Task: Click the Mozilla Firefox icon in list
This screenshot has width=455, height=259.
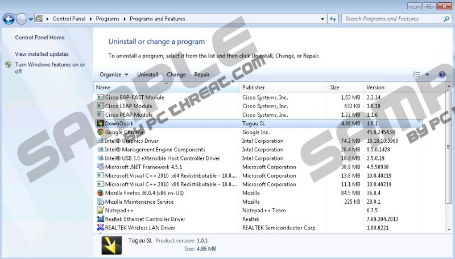Action: coord(101,193)
